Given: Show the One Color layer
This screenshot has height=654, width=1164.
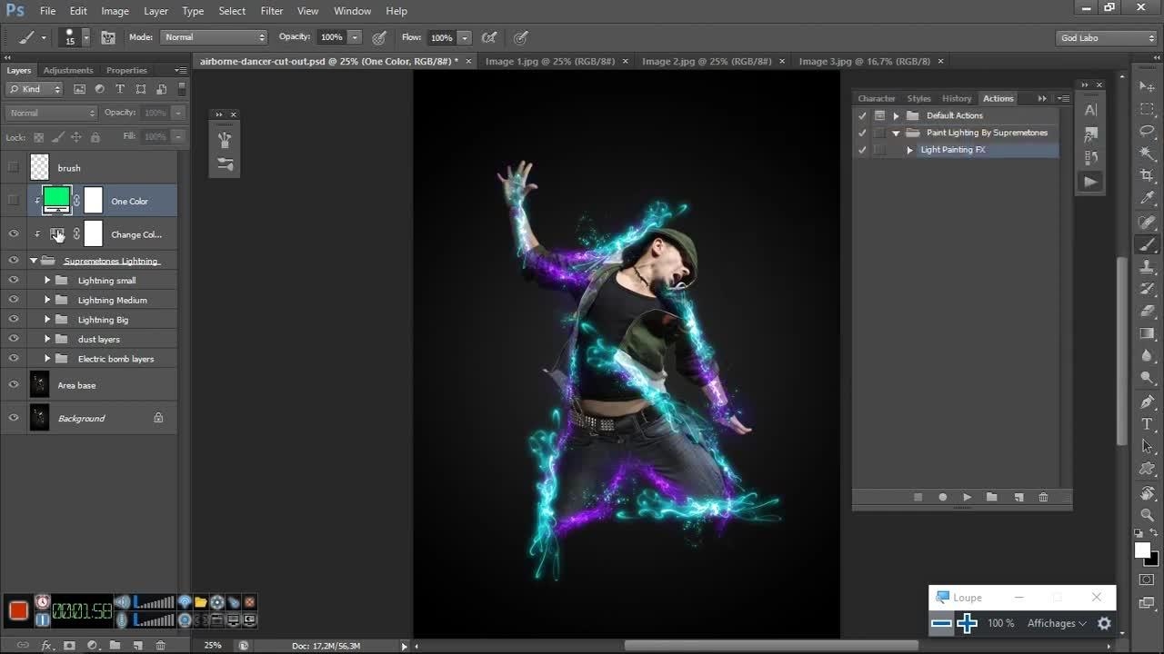Looking at the screenshot, I should [x=14, y=201].
